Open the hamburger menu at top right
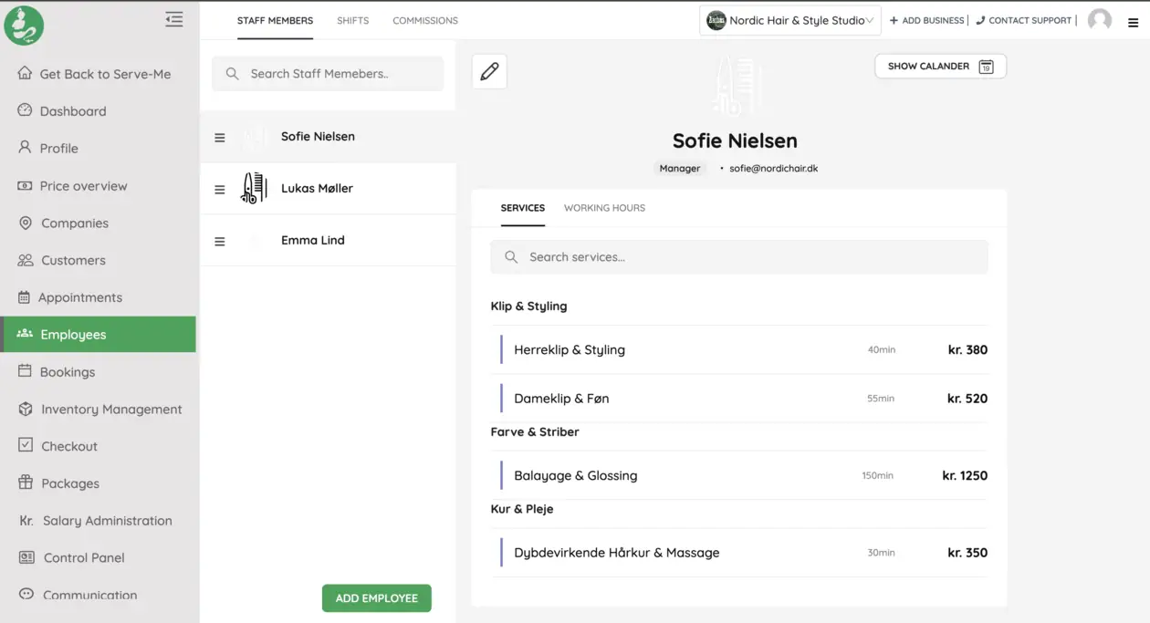The width and height of the screenshot is (1150, 623). point(1134,24)
